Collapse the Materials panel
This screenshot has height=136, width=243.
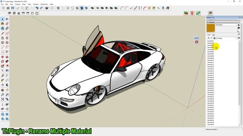pos(208,22)
